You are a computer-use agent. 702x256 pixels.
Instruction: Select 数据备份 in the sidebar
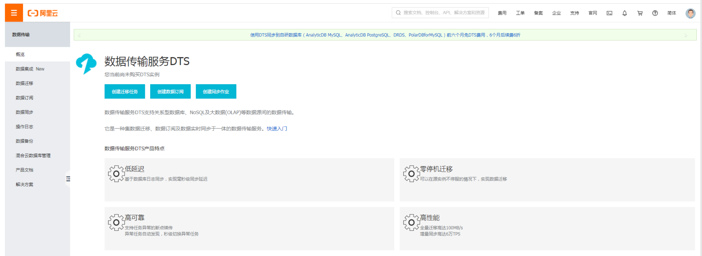click(37, 141)
